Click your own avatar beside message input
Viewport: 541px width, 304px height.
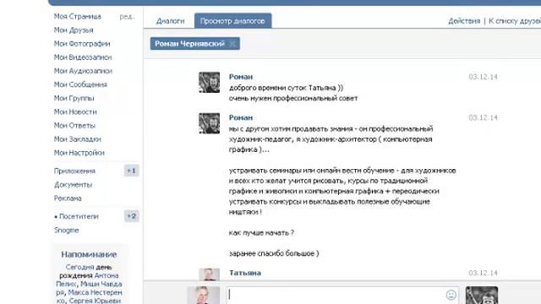click(204, 296)
